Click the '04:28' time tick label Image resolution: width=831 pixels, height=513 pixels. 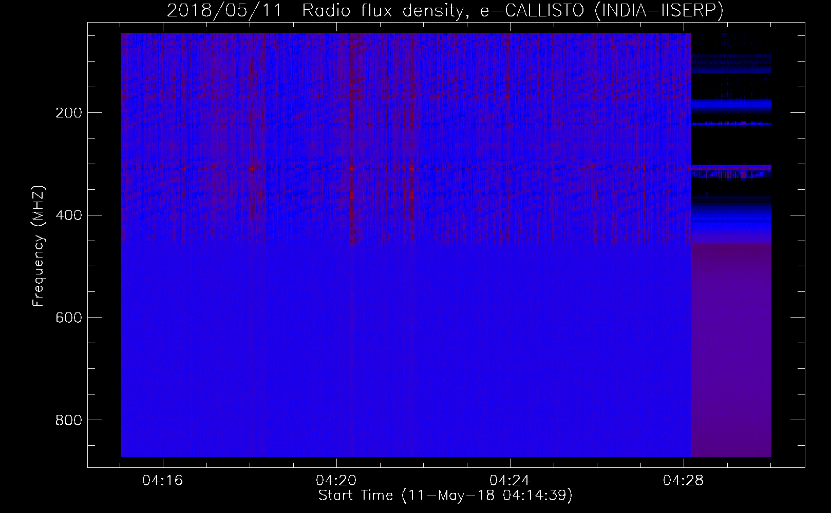click(684, 481)
